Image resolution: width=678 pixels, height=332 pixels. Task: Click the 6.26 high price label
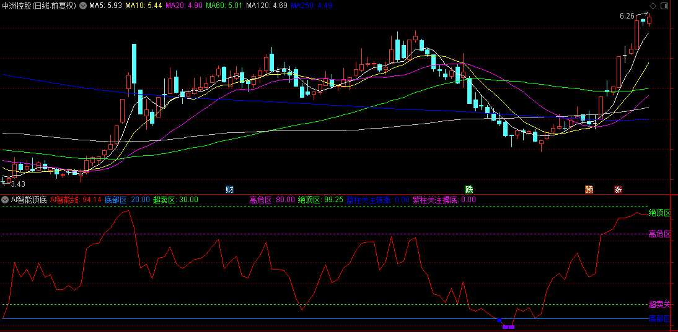(627, 16)
